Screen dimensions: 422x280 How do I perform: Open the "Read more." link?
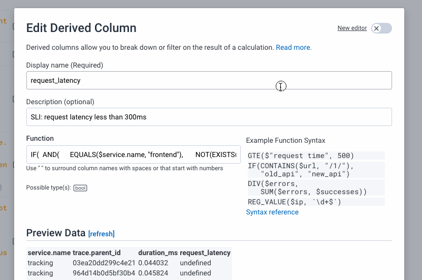coord(294,47)
